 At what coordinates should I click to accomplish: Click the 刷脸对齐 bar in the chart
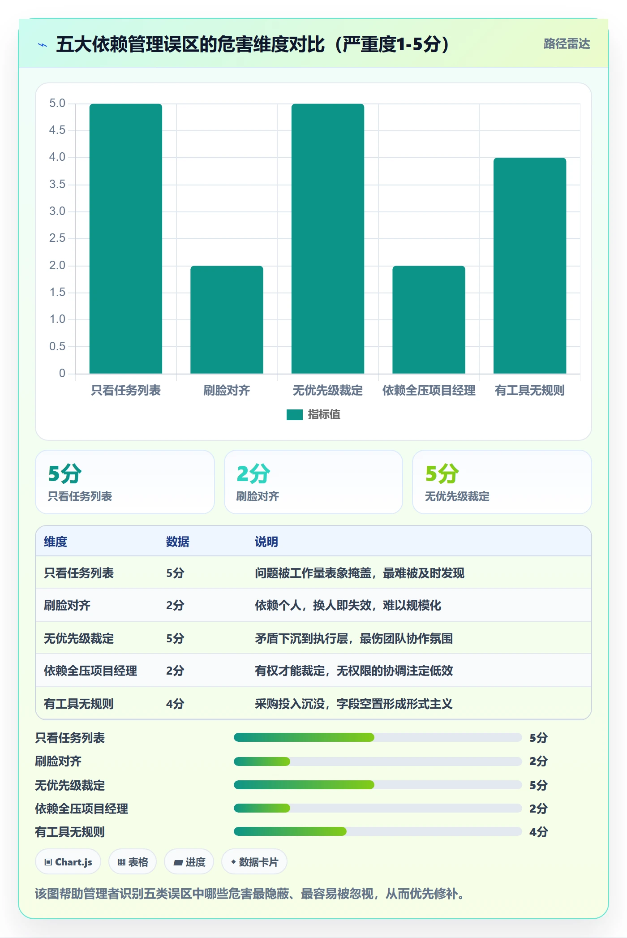coord(227,319)
